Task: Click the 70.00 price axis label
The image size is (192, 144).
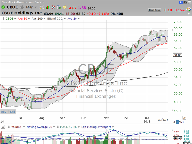Action: pyautogui.click(x=178, y=22)
